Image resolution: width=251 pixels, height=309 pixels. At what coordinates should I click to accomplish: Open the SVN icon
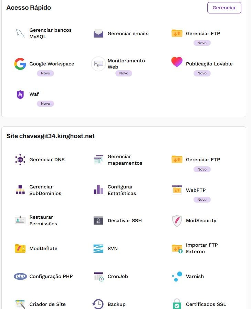coord(98,248)
